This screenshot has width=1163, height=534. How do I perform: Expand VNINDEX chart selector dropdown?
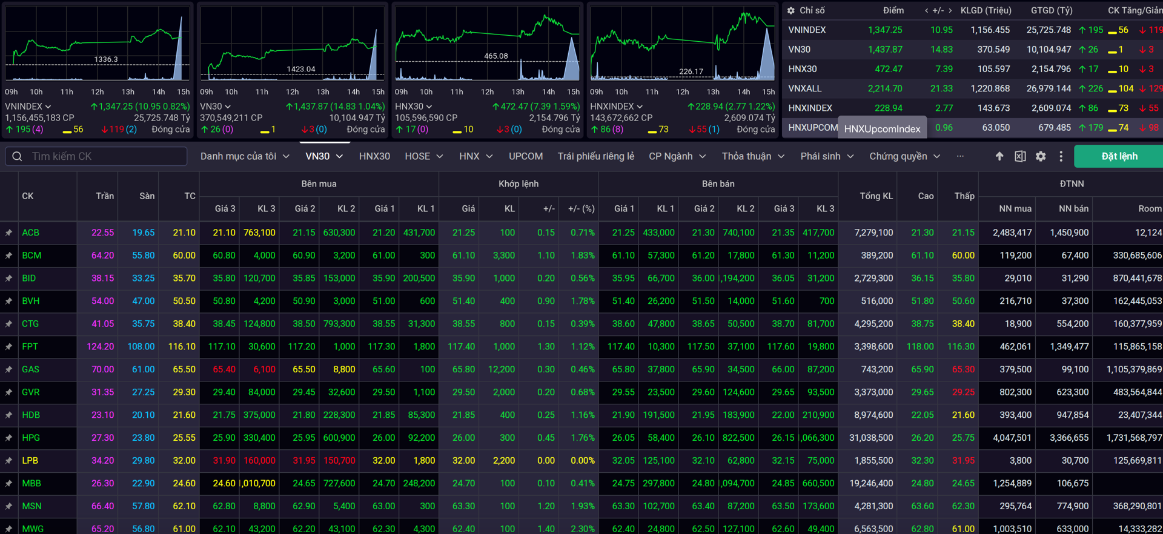click(48, 107)
